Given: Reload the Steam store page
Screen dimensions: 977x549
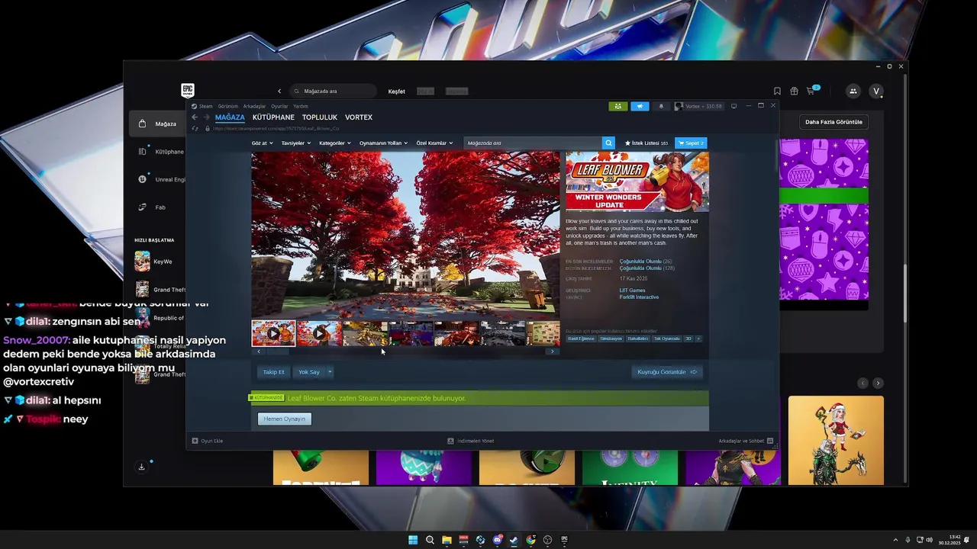Looking at the screenshot, I should click(x=195, y=128).
